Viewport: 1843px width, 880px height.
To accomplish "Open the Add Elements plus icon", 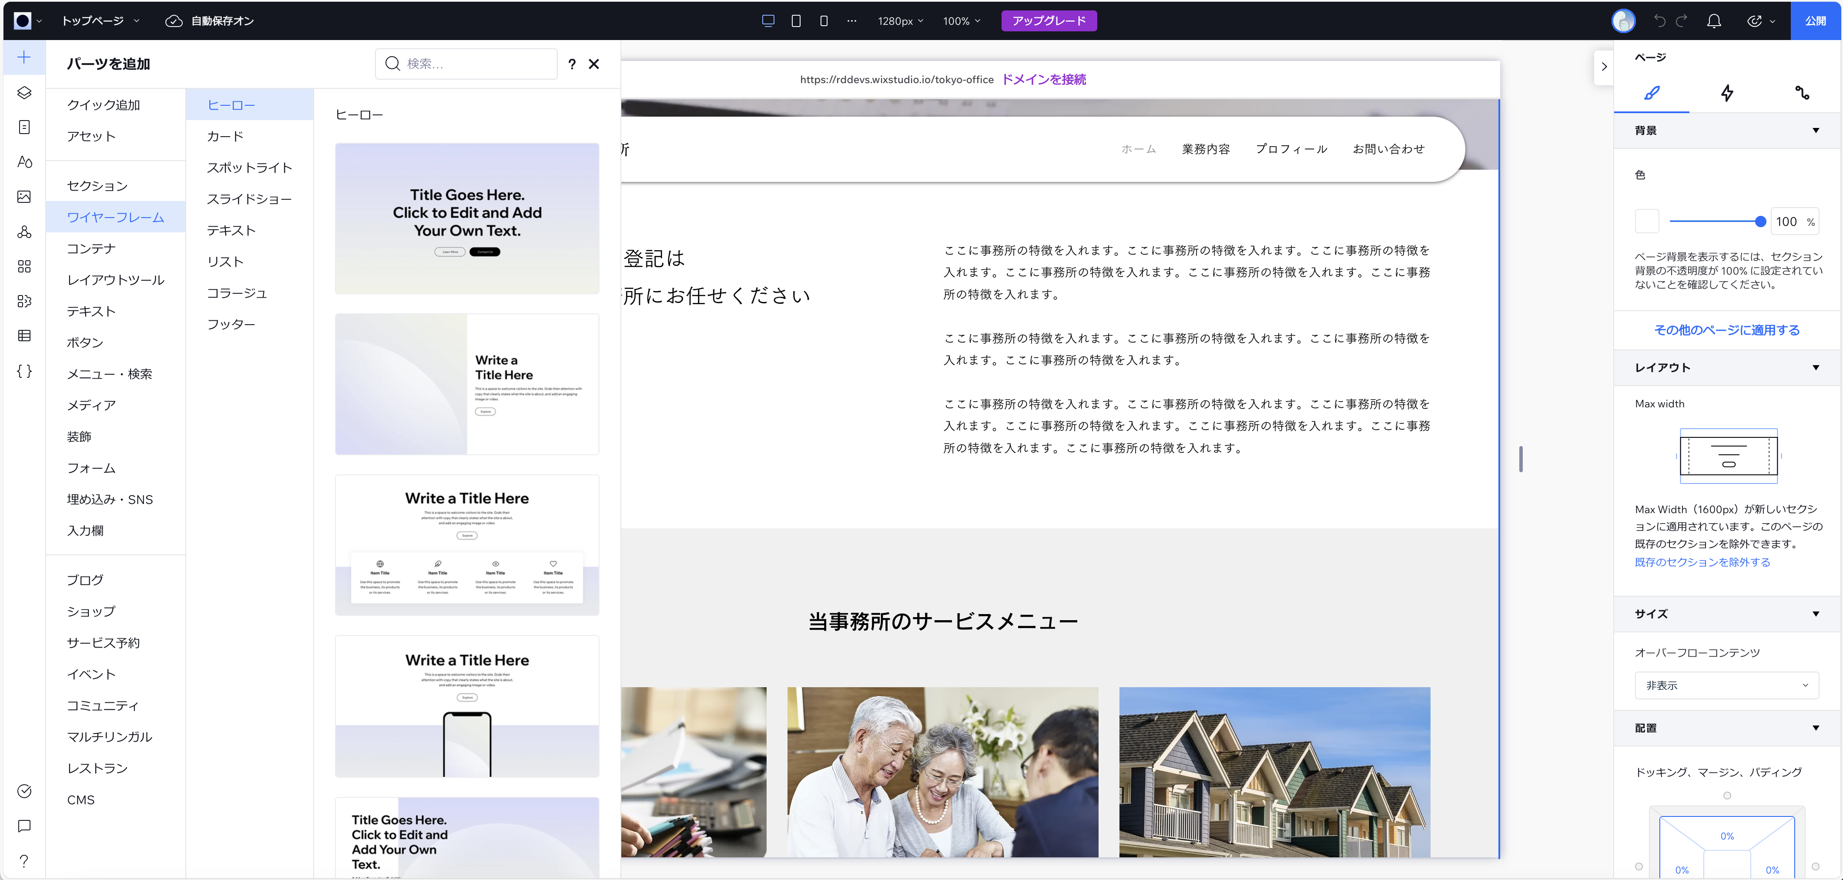I will click(x=24, y=57).
